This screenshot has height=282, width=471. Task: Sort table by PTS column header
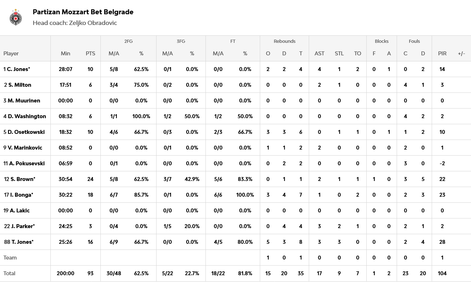(90, 54)
